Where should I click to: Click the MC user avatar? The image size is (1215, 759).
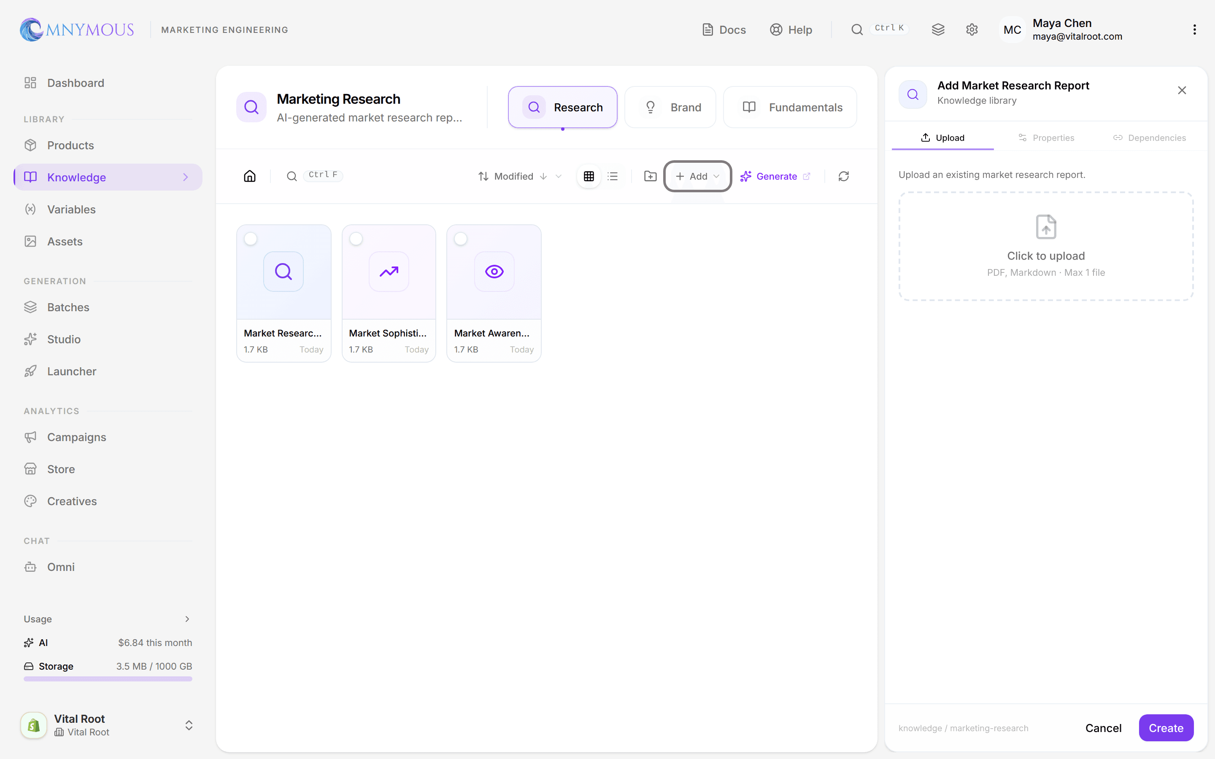point(1012,30)
